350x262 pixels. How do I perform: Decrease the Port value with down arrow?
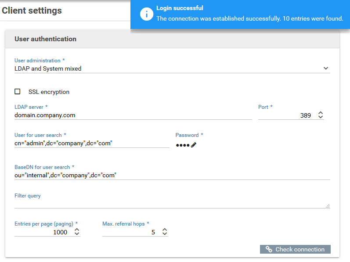click(321, 118)
